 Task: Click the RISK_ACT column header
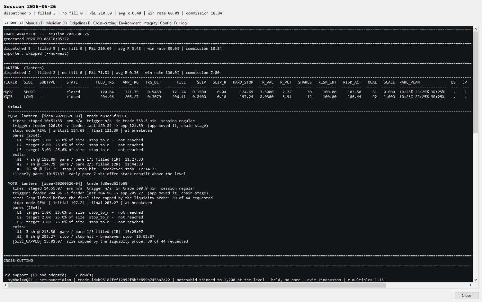pos(352,82)
